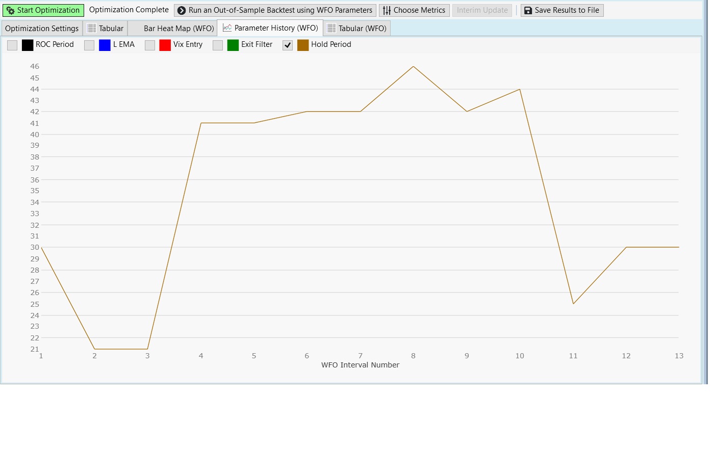The image size is (714, 449).
Task: Check the Exit Filter series checkbox
Action: [x=218, y=45]
